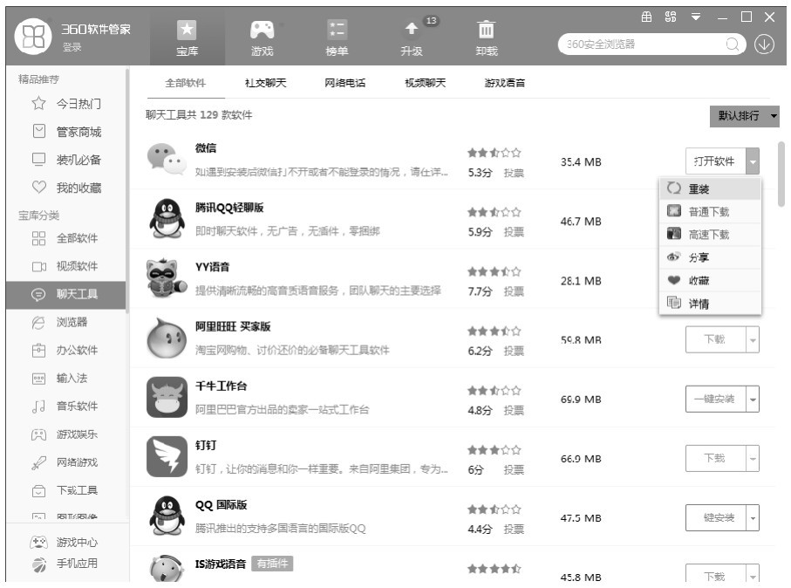The width and height of the screenshot is (791, 588).
Task: Click the four-circle tools icon in title bar
Action: point(671,17)
